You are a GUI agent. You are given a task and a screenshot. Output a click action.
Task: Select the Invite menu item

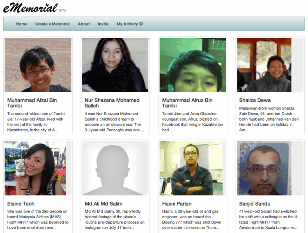pos(103,24)
